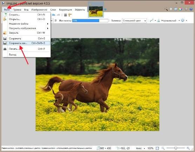This screenshot has width=195, height=152.
Task: Open the Layers window icon
Action: pos(176,9)
